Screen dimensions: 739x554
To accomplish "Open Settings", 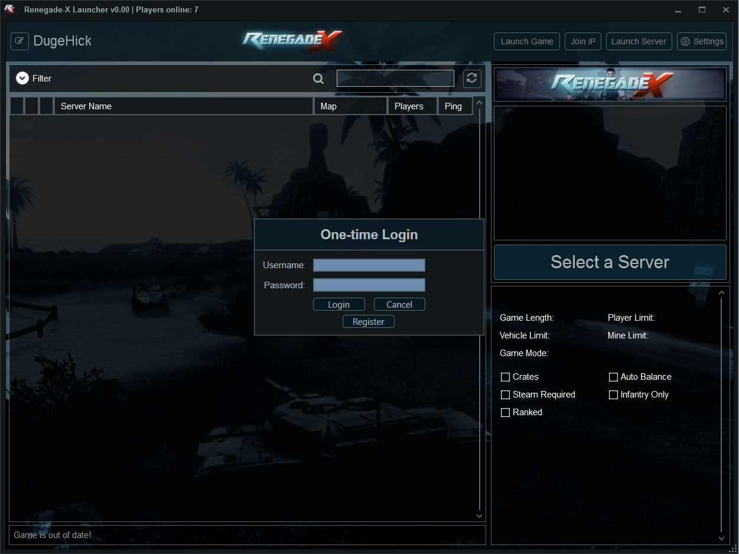I will click(x=702, y=41).
